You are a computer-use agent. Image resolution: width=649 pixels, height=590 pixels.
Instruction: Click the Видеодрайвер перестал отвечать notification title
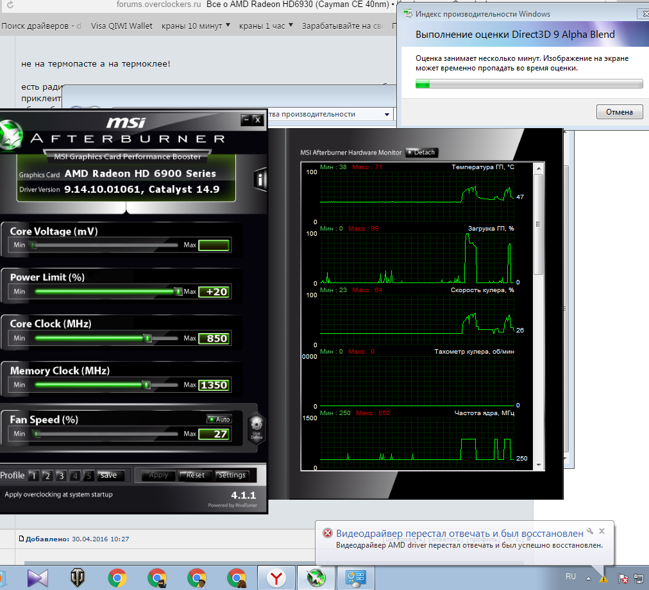459,534
